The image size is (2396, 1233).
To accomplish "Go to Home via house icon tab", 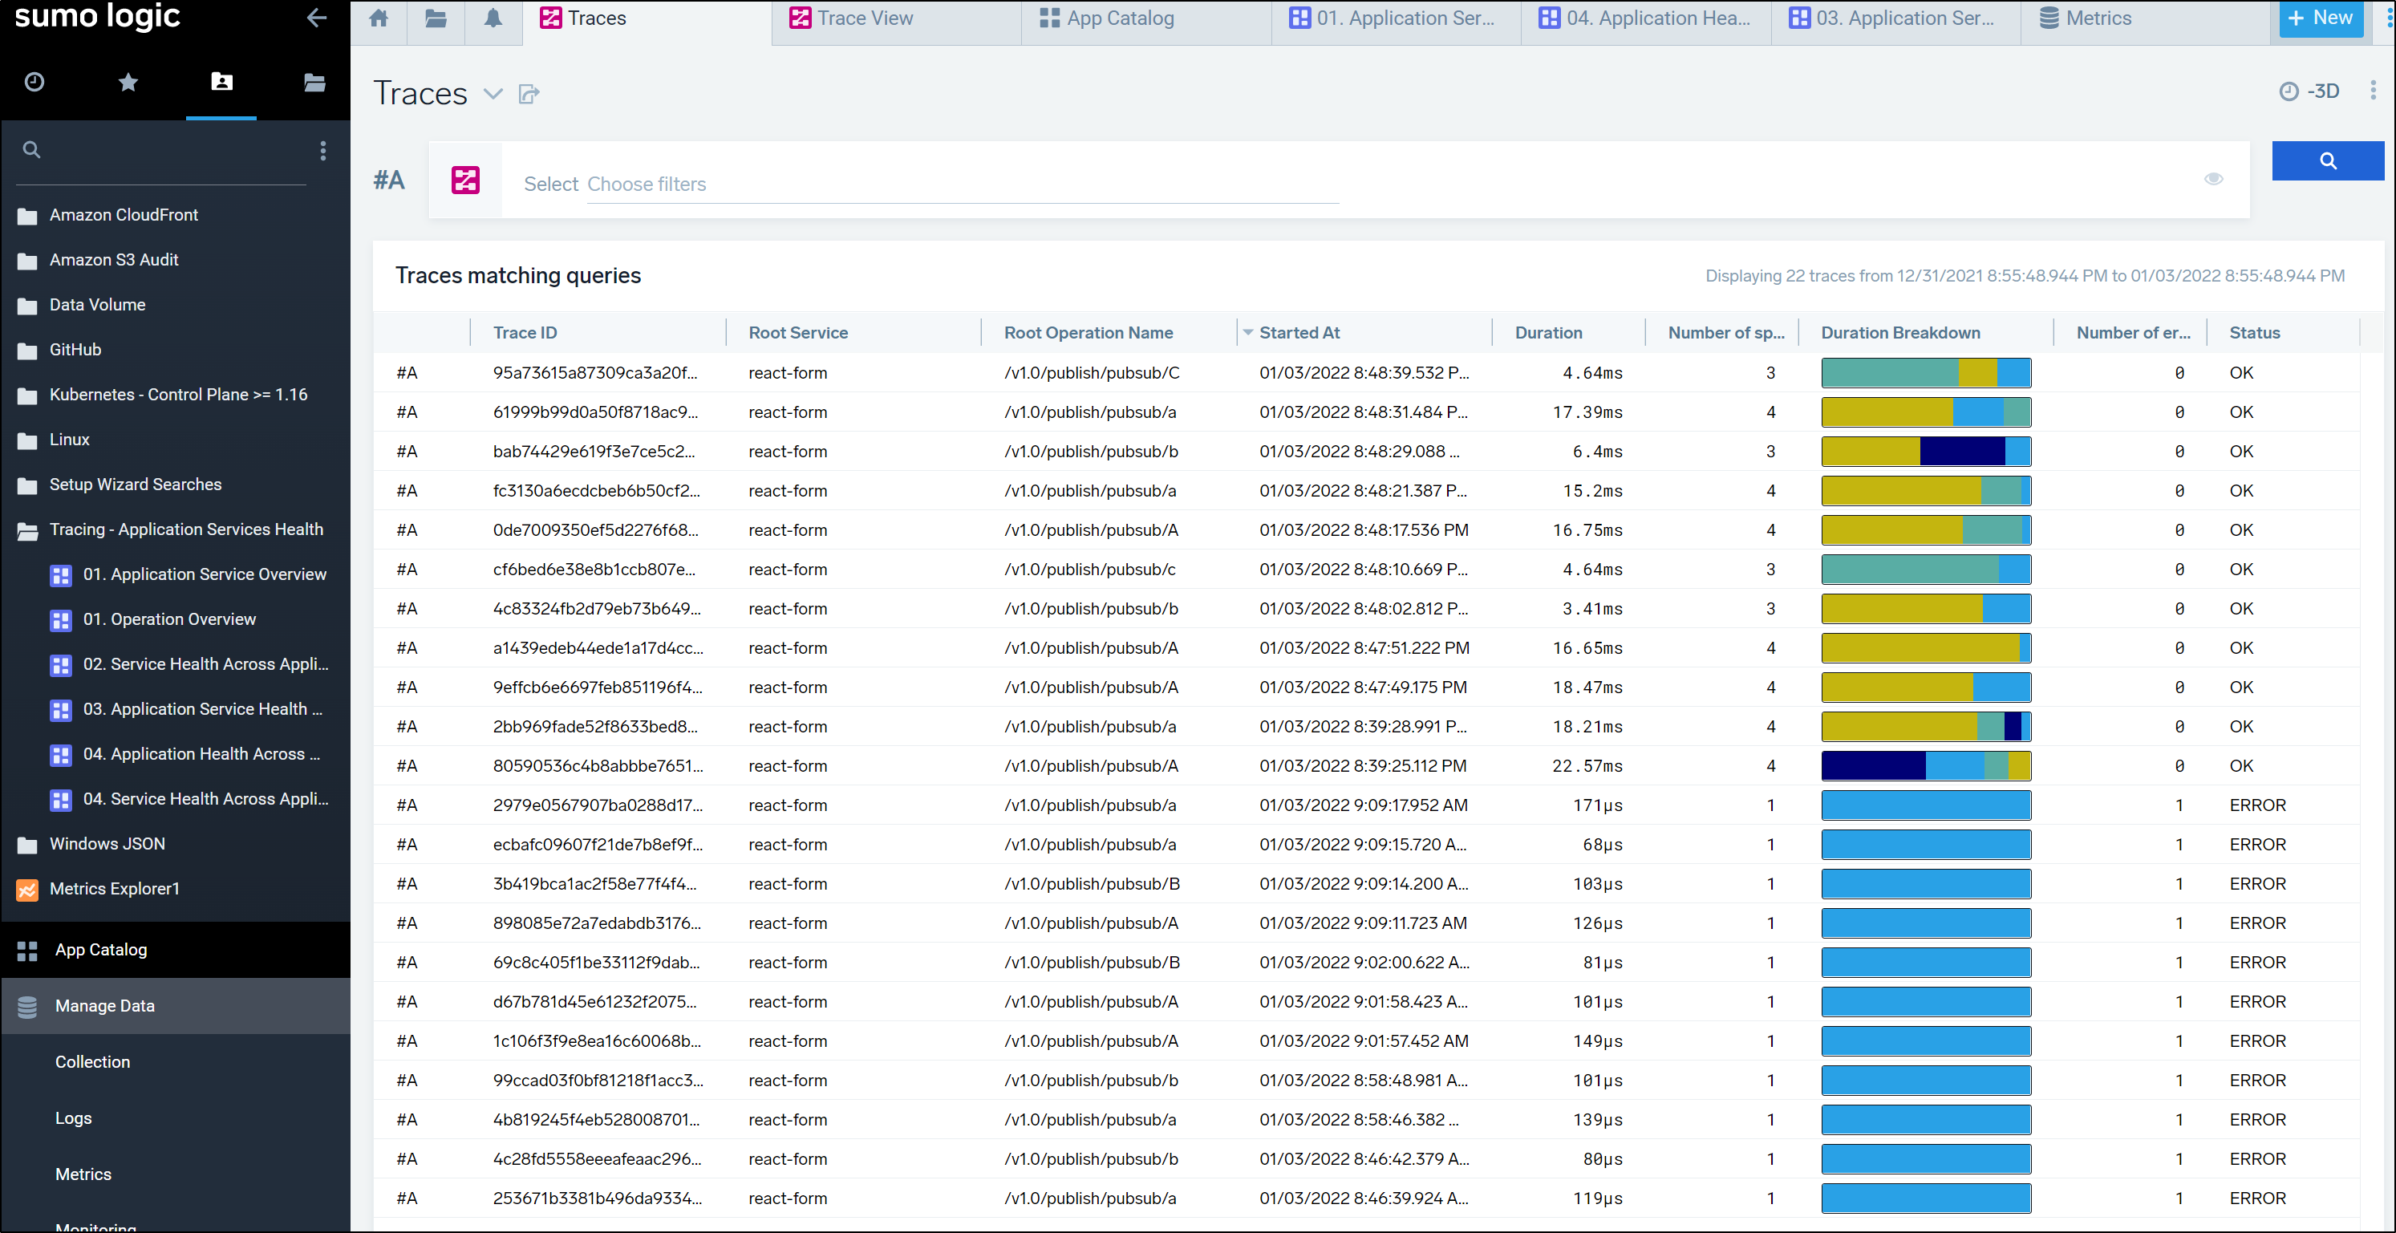I will click(x=379, y=18).
